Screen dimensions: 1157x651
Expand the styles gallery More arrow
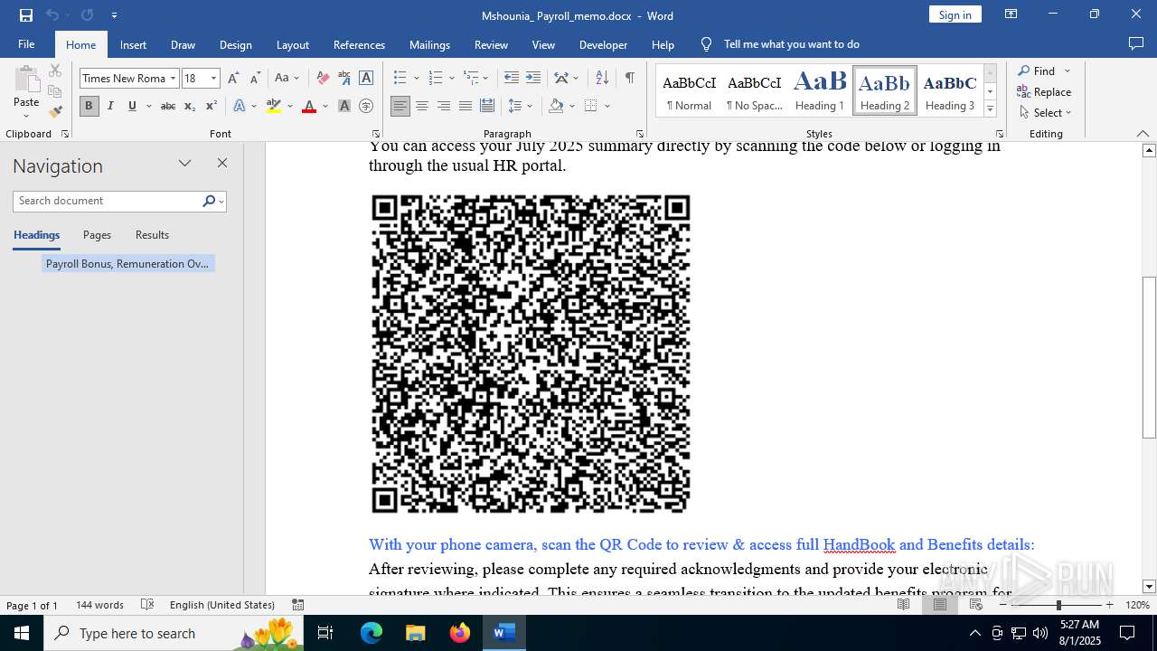tap(990, 108)
